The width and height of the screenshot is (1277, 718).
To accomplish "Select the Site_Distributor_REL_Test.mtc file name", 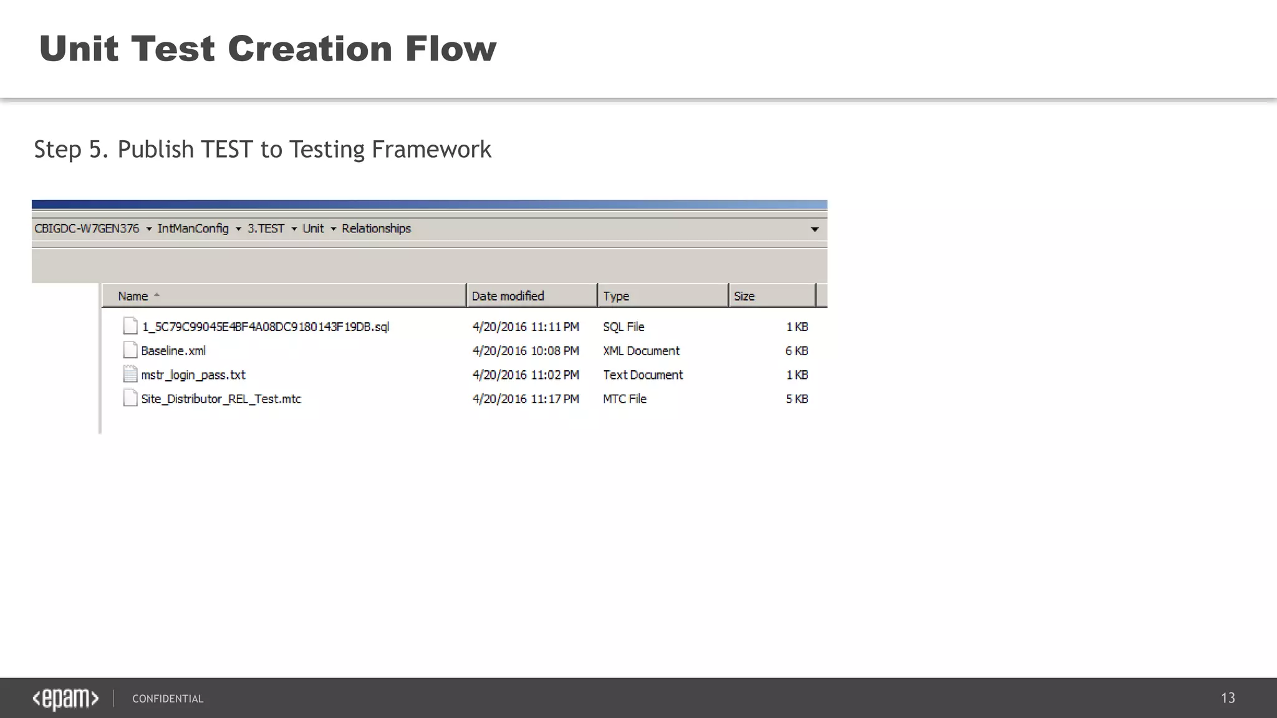I will click(221, 399).
